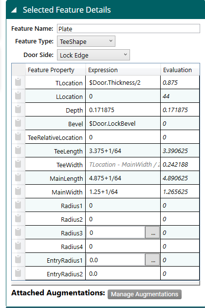Image resolution: width=205 pixels, height=308 pixels.
Task: Click the TeeLength evaluation value 3.390625
Action: click(x=175, y=151)
